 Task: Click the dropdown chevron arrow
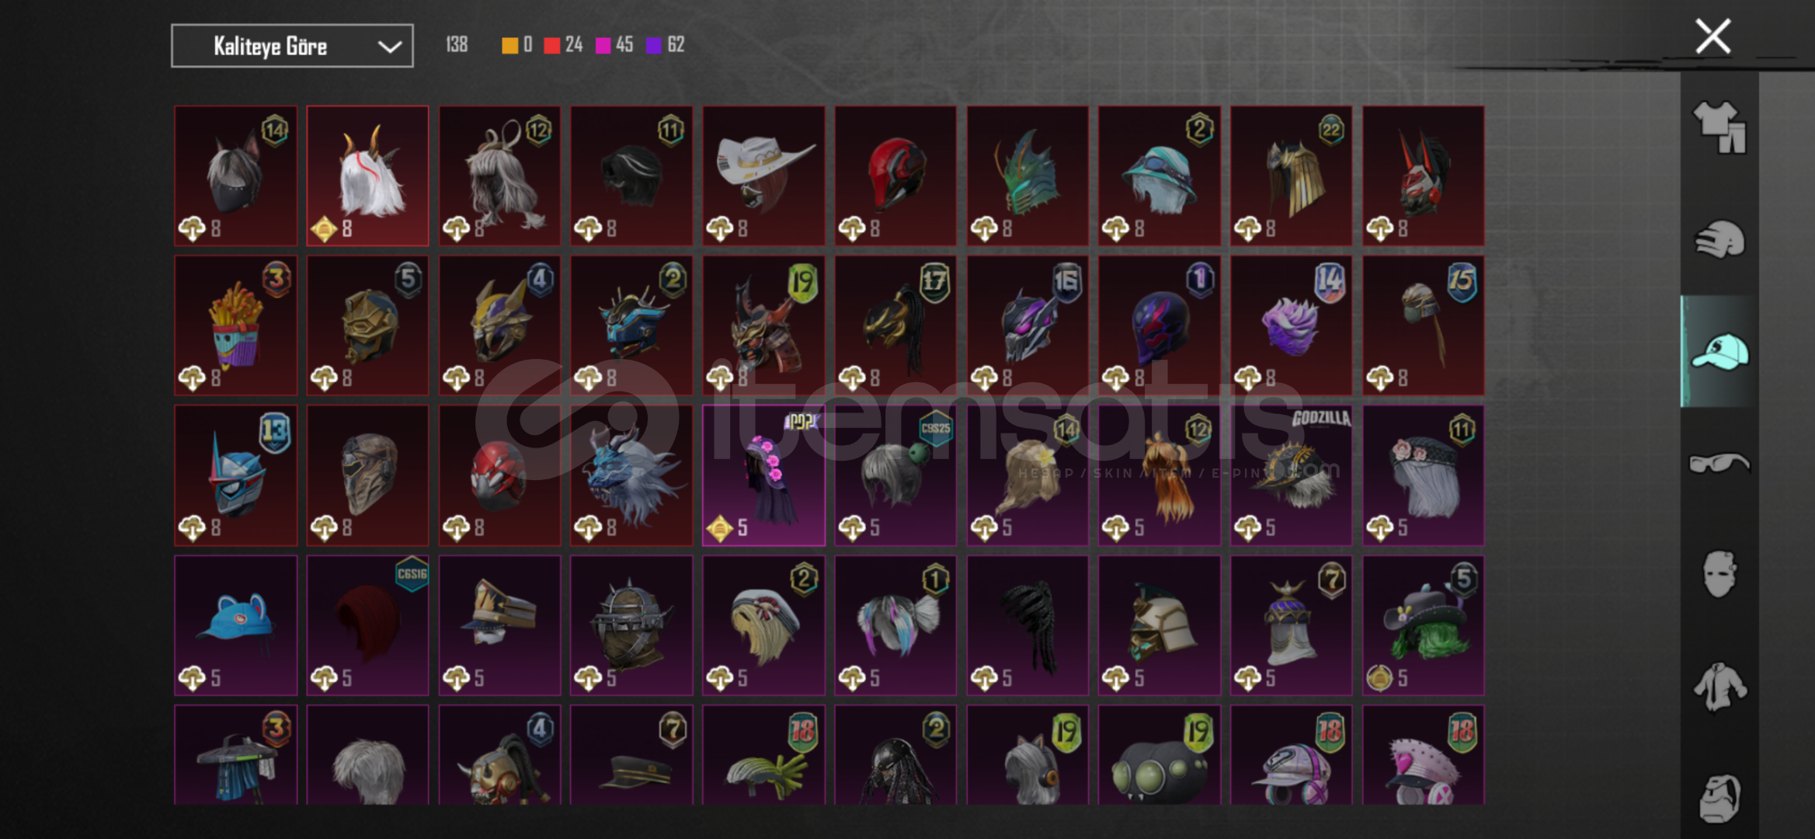(389, 47)
